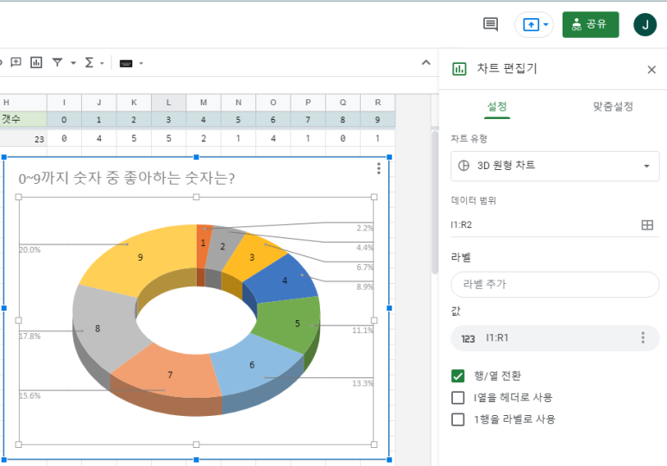Viewport: 667px width, 466px height.
Task: Expand the filter options dropdown arrow
Action: point(73,63)
